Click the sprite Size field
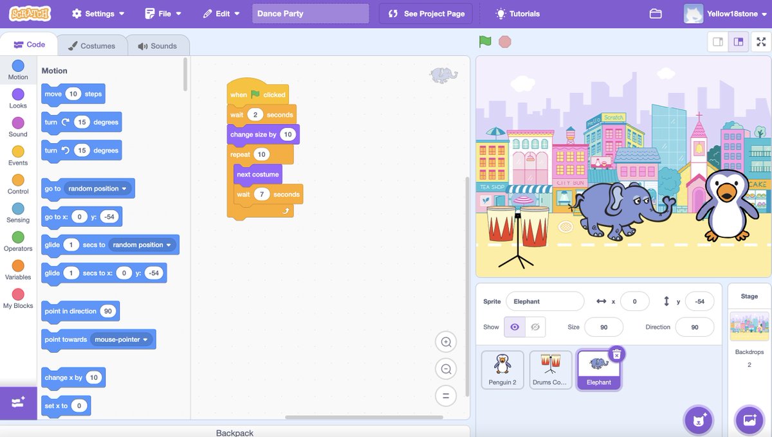 (603, 327)
